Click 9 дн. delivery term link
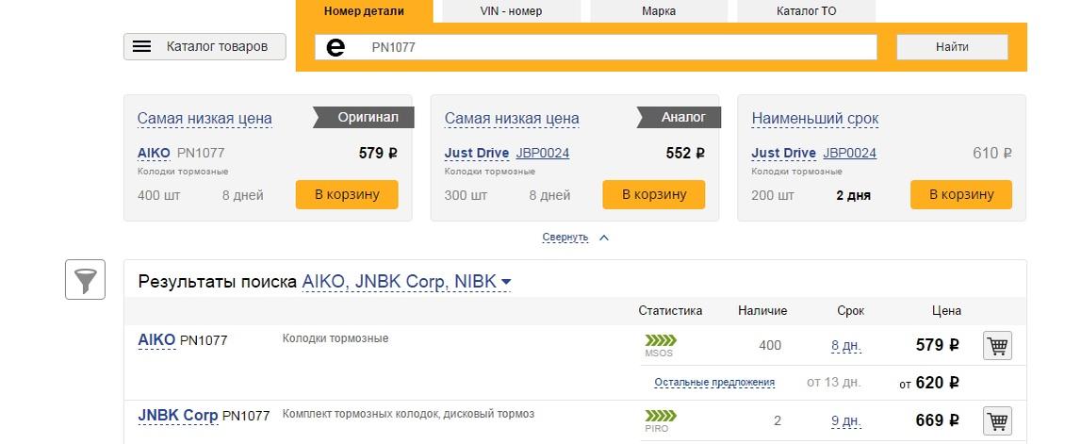The width and height of the screenshot is (1081, 444). [x=846, y=420]
